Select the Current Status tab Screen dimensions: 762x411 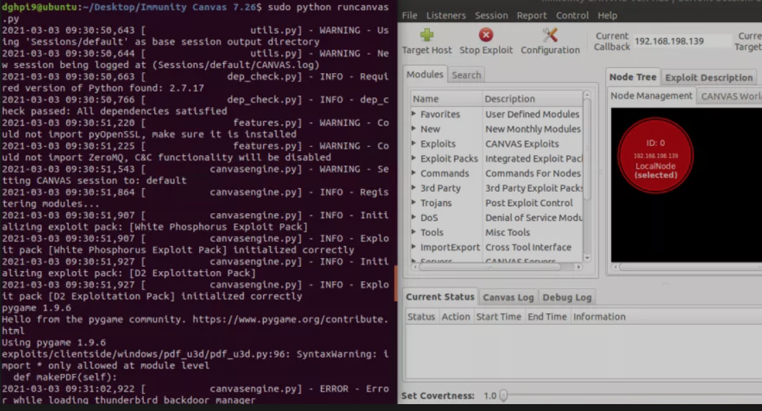coord(440,297)
